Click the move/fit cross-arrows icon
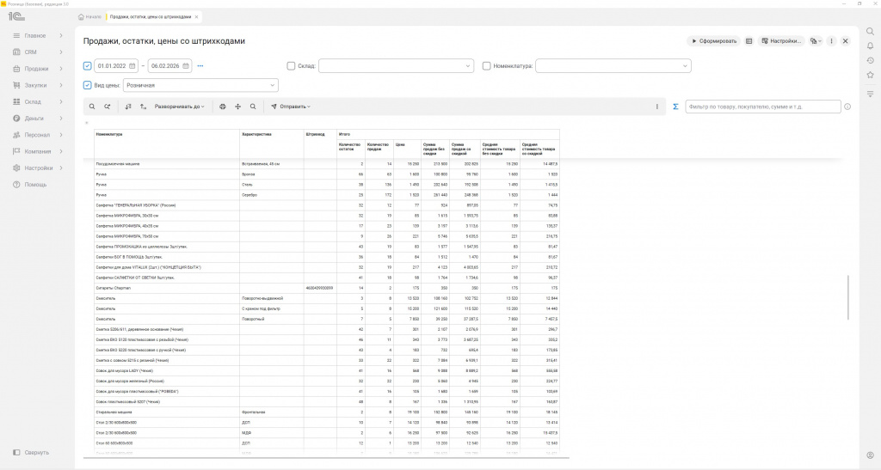This screenshot has width=881, height=470. coord(237,107)
